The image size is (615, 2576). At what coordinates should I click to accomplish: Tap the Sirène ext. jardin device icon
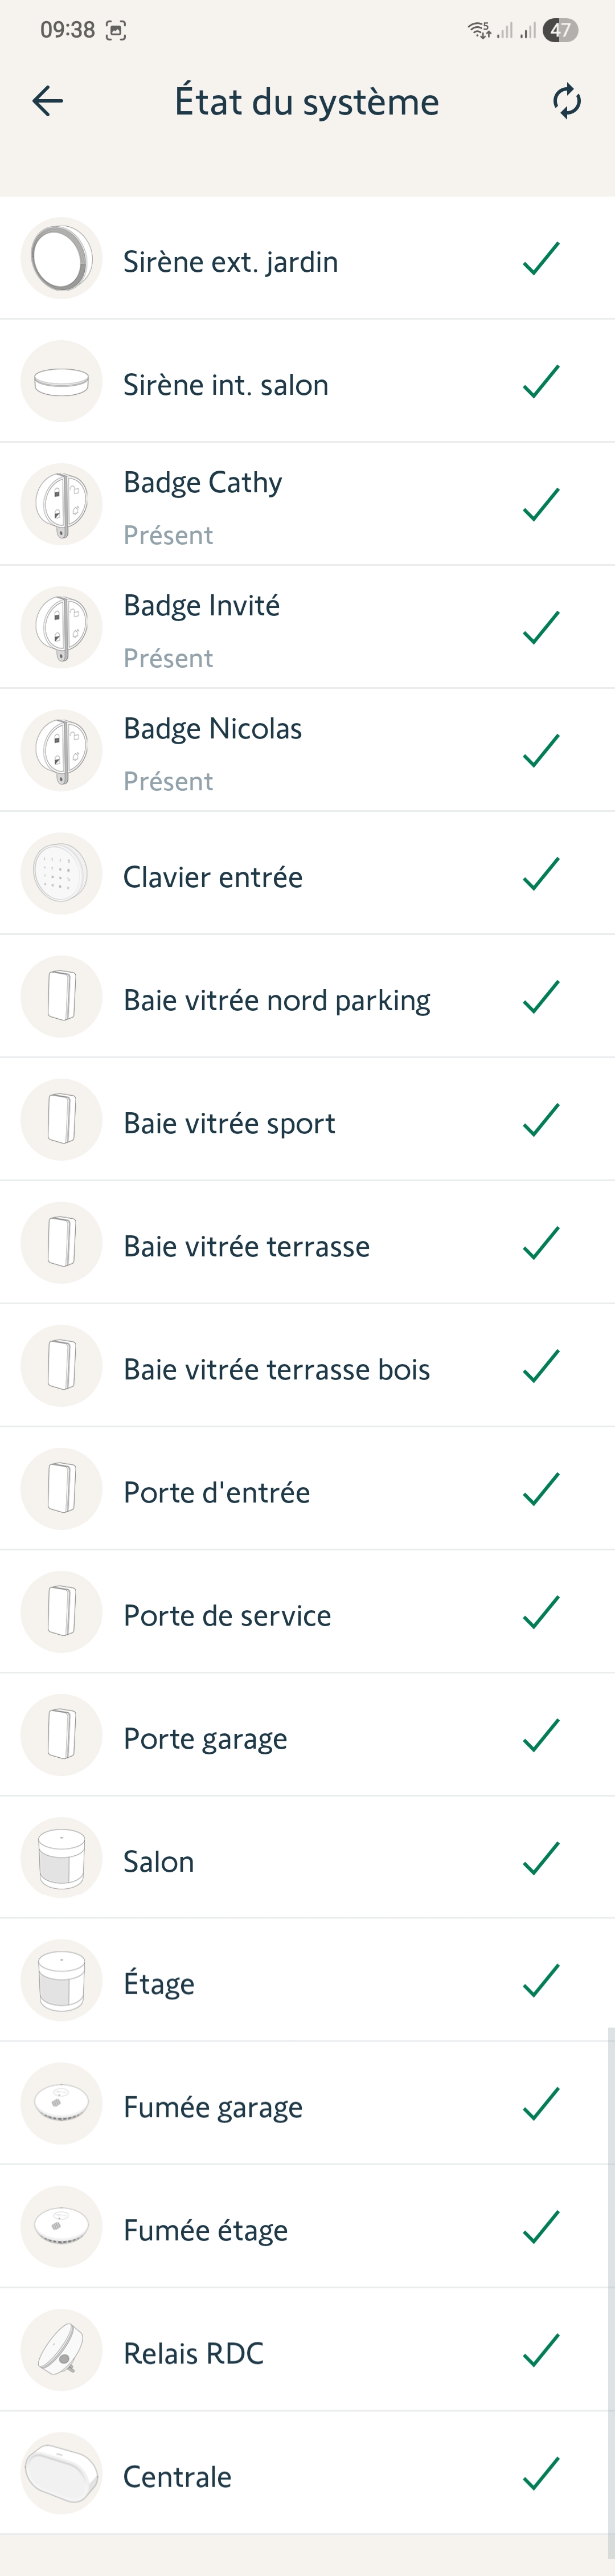click(61, 259)
